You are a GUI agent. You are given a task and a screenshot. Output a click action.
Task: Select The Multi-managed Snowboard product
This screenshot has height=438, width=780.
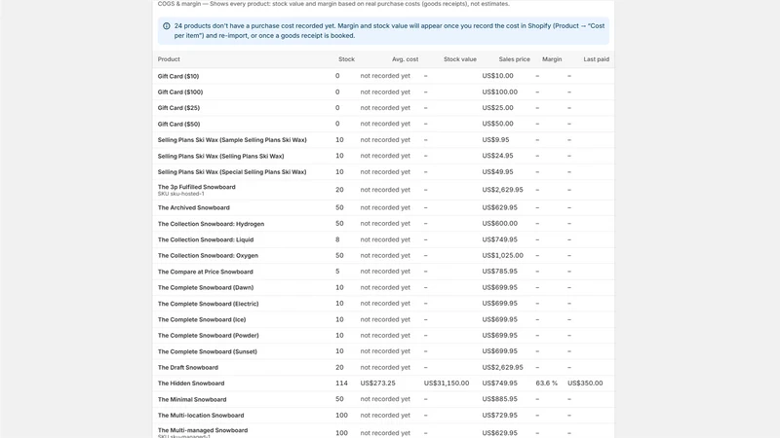203,430
